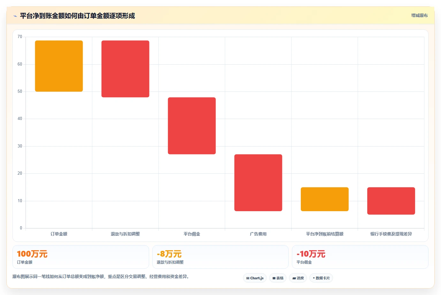Click x-axis label 平台佣金
The image size is (441, 295).
click(x=192, y=234)
